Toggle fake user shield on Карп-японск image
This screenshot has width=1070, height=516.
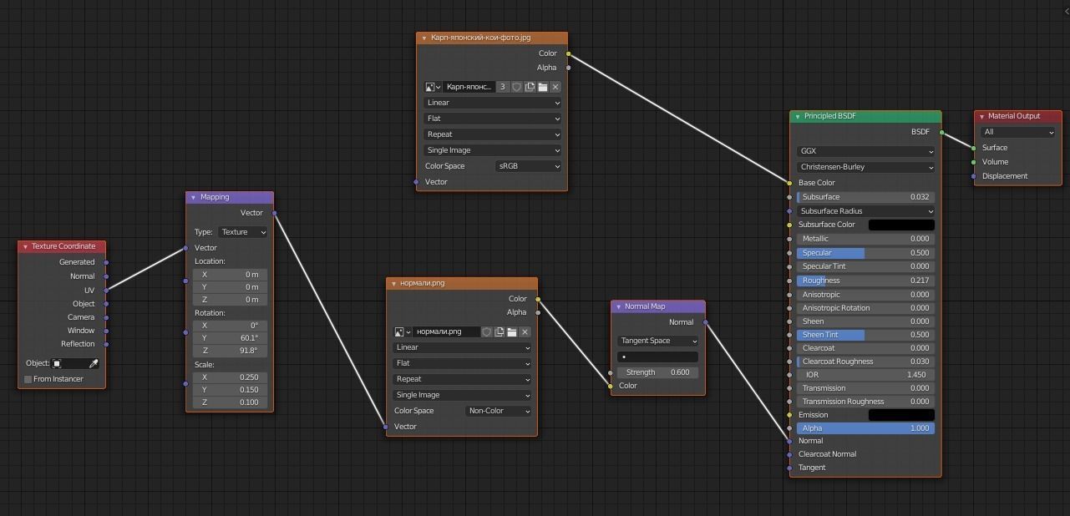click(x=517, y=87)
